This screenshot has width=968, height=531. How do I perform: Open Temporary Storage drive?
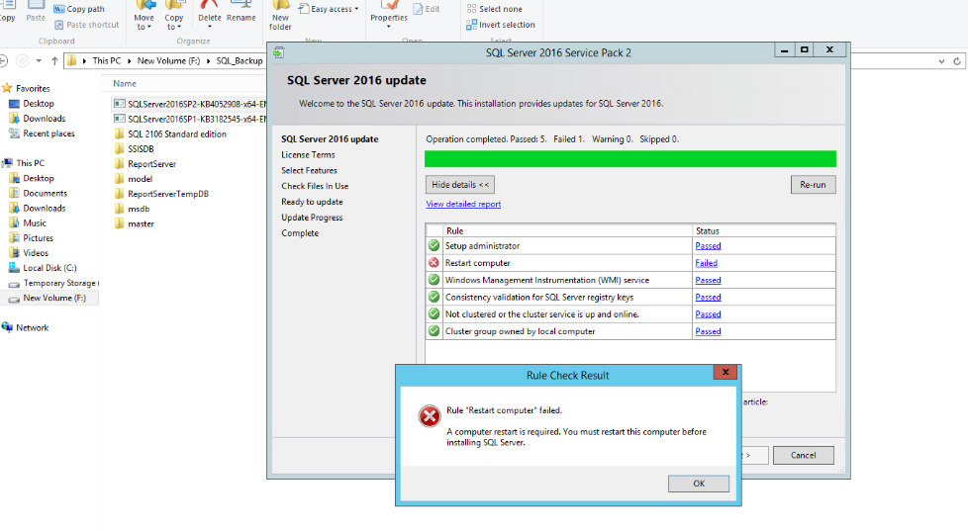[59, 283]
